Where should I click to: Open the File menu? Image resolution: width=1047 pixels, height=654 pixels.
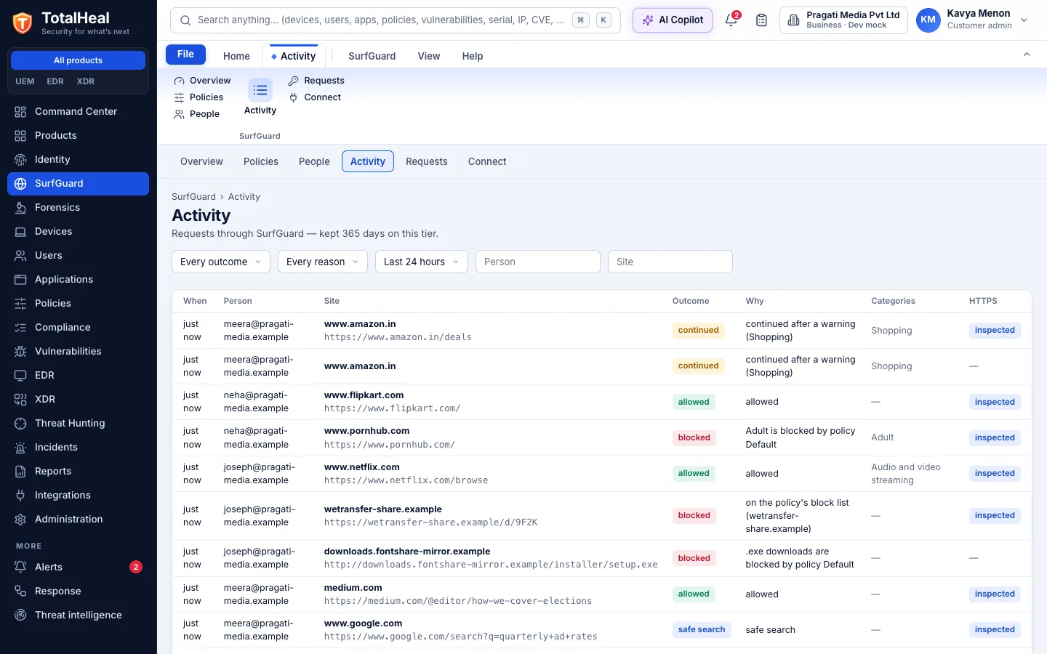185,54
